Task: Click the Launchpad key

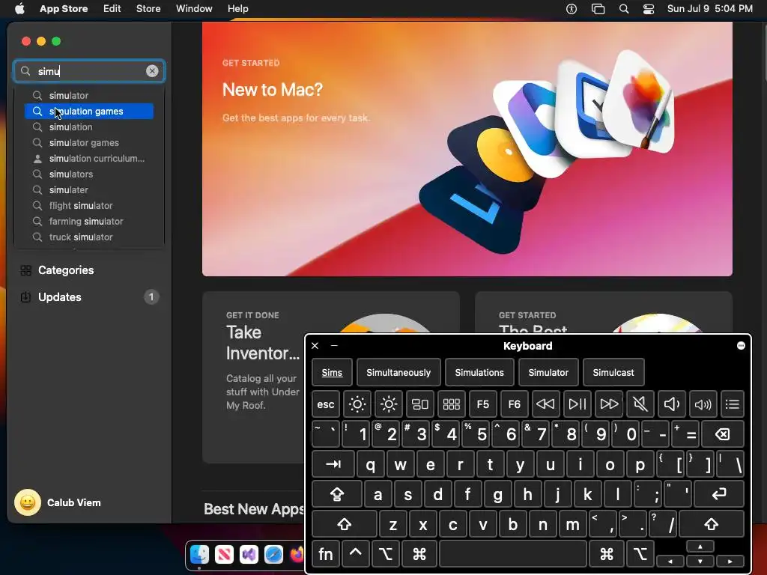Action: click(x=452, y=404)
